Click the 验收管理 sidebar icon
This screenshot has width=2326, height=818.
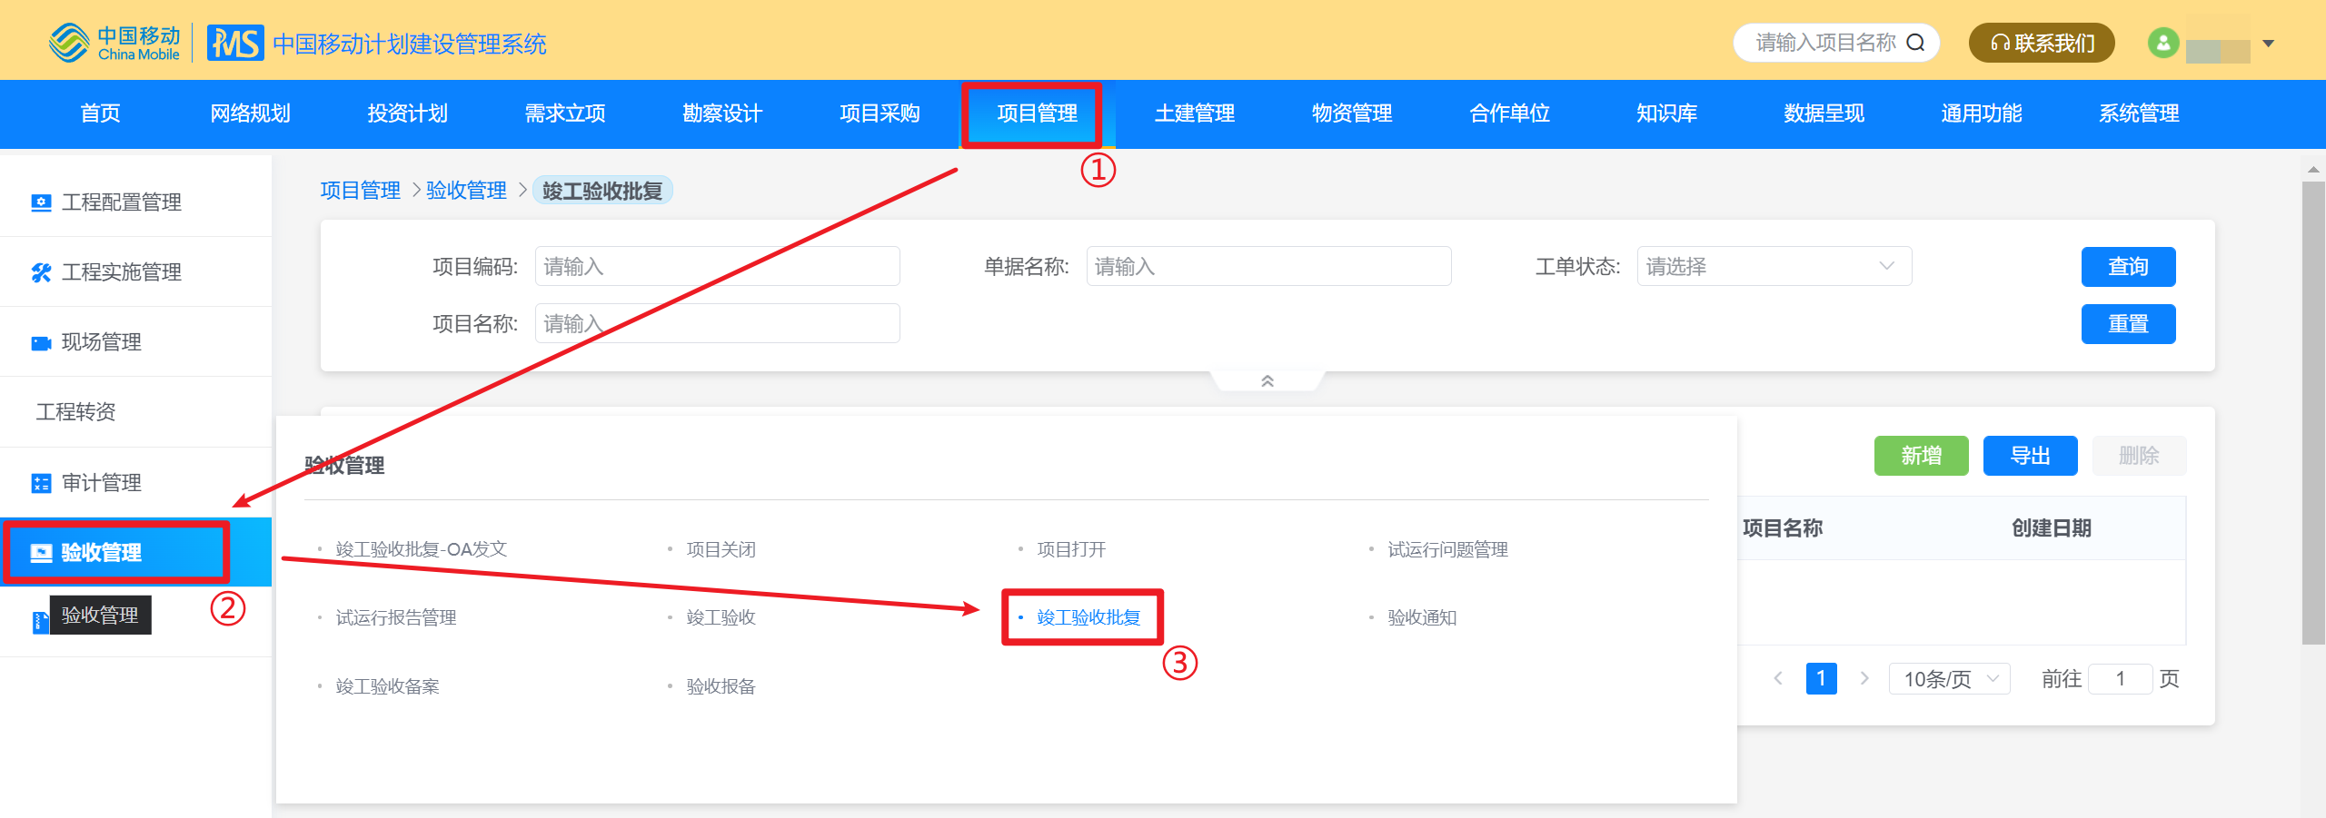41,553
